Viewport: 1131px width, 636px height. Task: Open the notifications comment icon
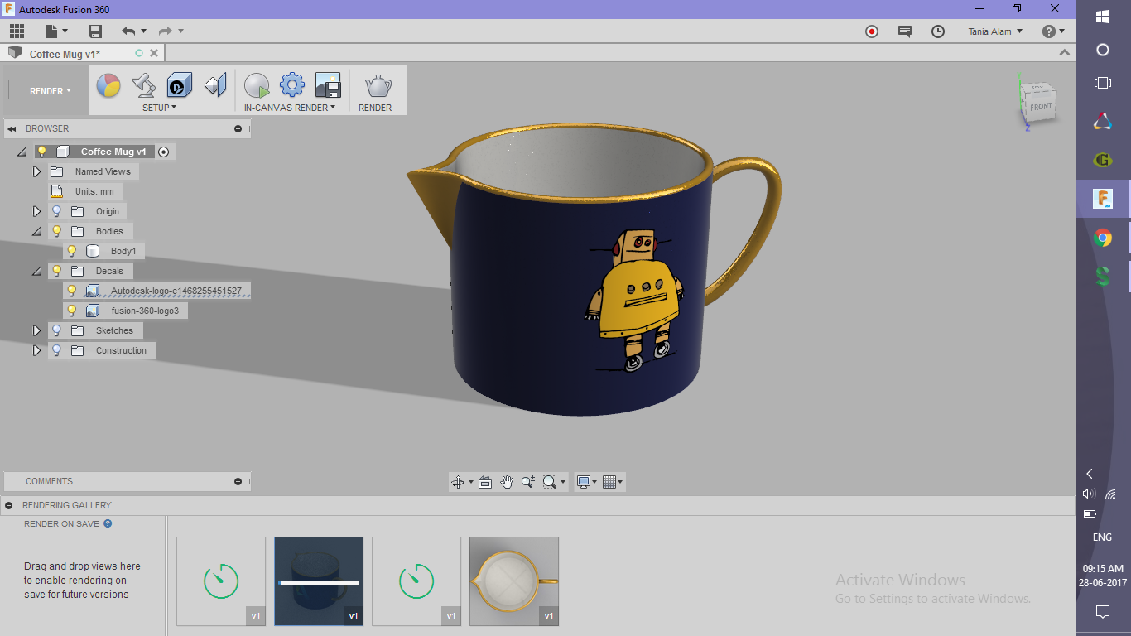click(x=905, y=31)
